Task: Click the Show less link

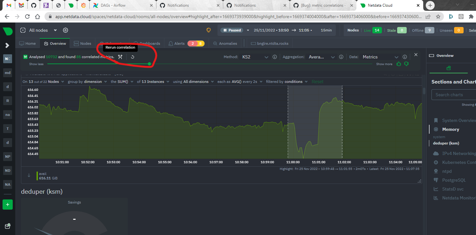Action: tap(36, 64)
